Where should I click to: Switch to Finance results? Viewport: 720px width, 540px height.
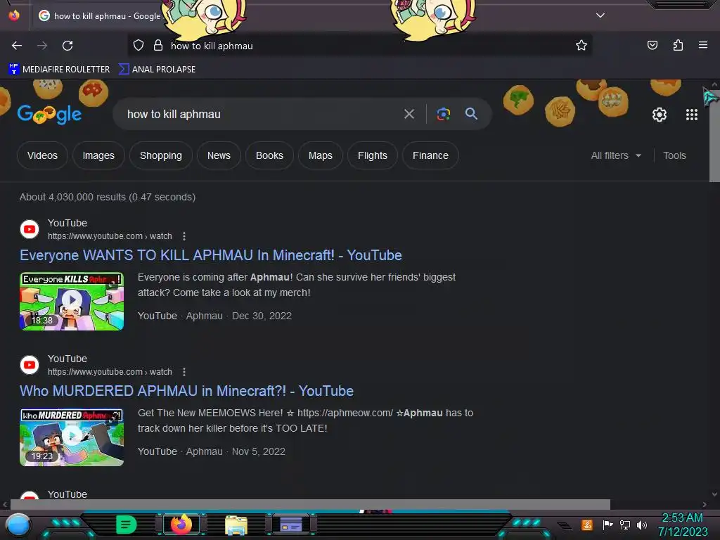[x=430, y=155]
